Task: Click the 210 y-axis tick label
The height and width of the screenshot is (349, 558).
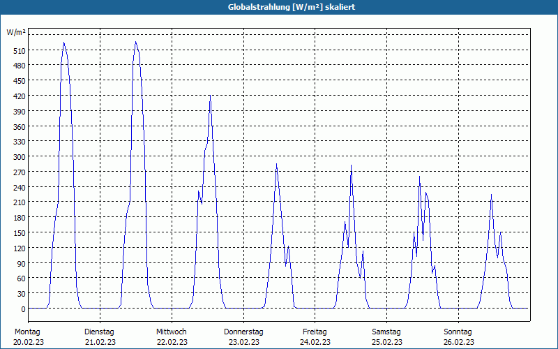Action: pyautogui.click(x=19, y=202)
